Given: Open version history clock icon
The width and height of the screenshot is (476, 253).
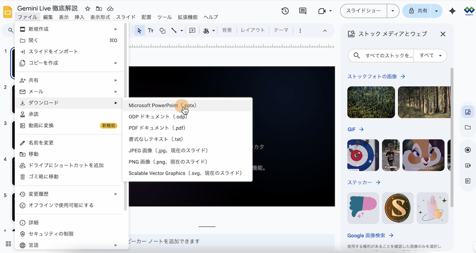Looking at the screenshot, I should point(285,11).
